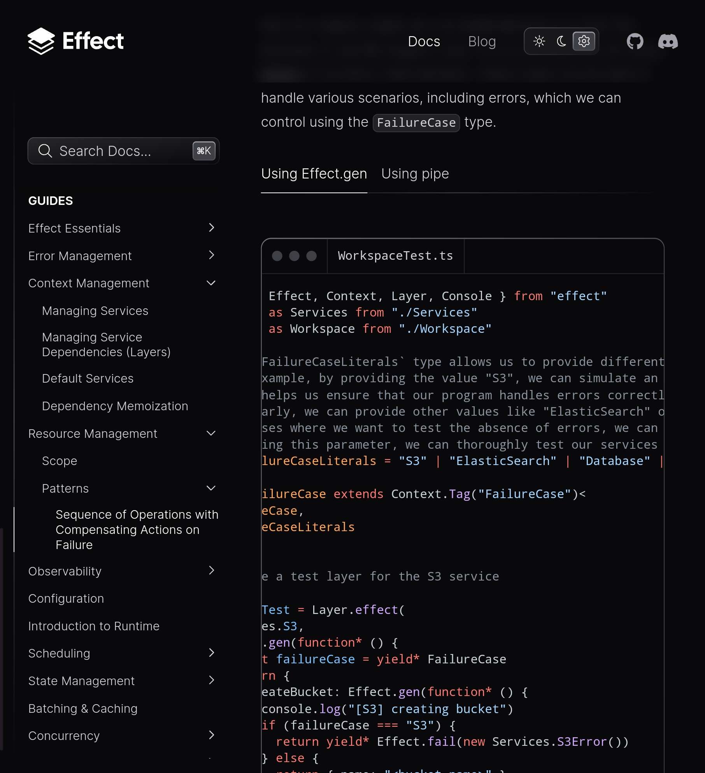
Task: Expand the Observability section arrow
Action: [211, 571]
